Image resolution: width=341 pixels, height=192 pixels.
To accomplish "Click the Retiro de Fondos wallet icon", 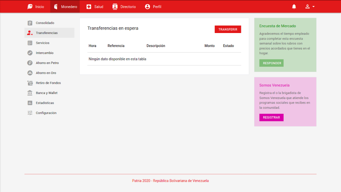I will (30, 83).
